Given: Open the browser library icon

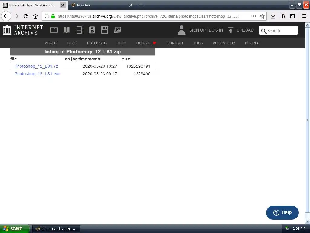Looking at the screenshot, I should 283,16.
